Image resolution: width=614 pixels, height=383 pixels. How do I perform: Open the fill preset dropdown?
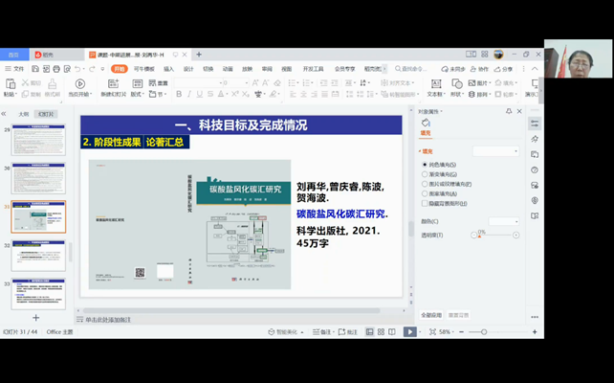[495, 151]
